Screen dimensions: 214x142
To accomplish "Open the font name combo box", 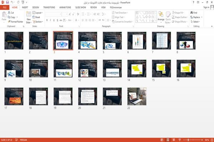I will (x=53, y=14).
